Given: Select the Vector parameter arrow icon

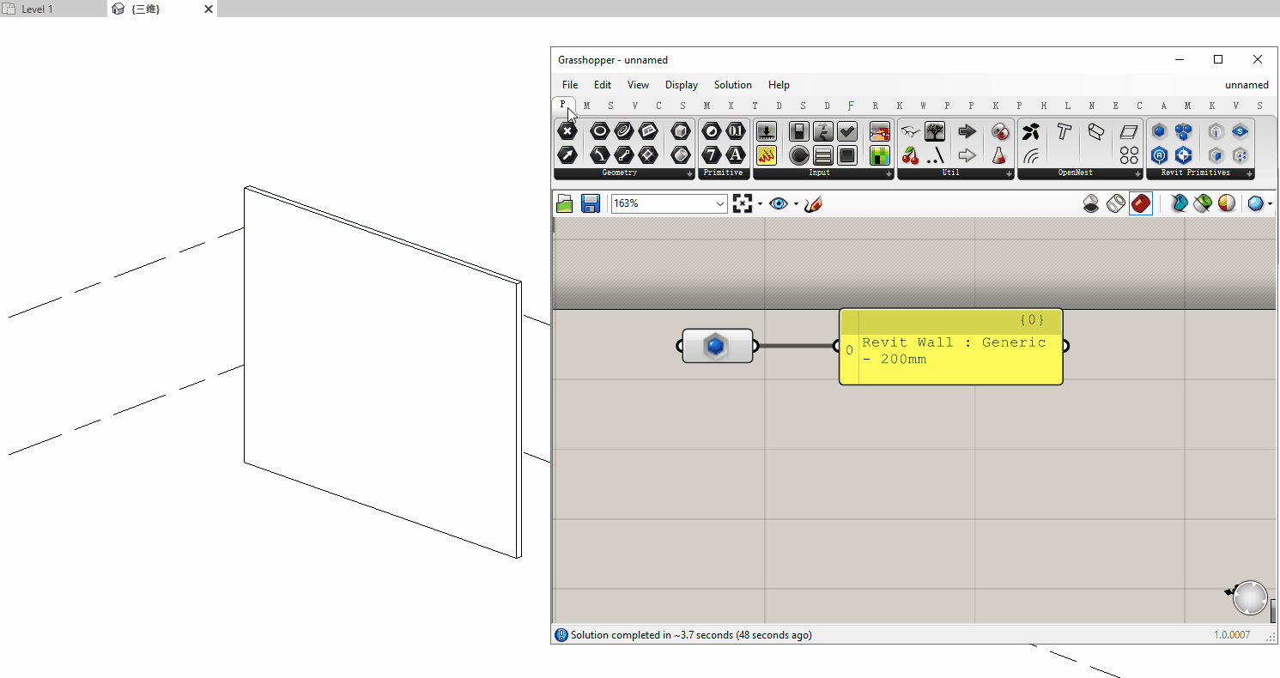Looking at the screenshot, I should click(x=567, y=154).
